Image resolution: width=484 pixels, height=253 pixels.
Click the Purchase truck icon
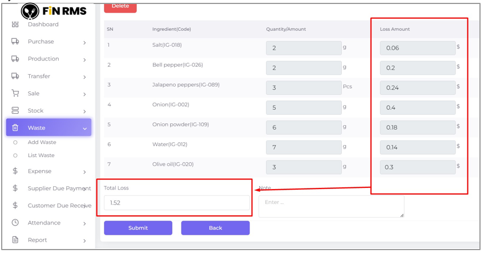tap(15, 42)
